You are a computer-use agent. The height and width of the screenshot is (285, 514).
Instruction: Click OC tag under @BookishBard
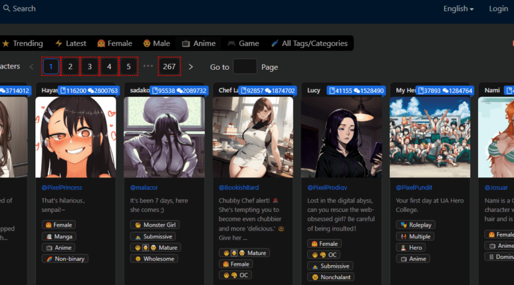(235, 275)
